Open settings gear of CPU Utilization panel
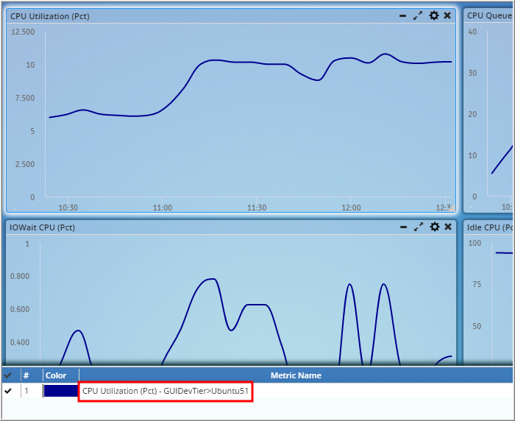 433,15
